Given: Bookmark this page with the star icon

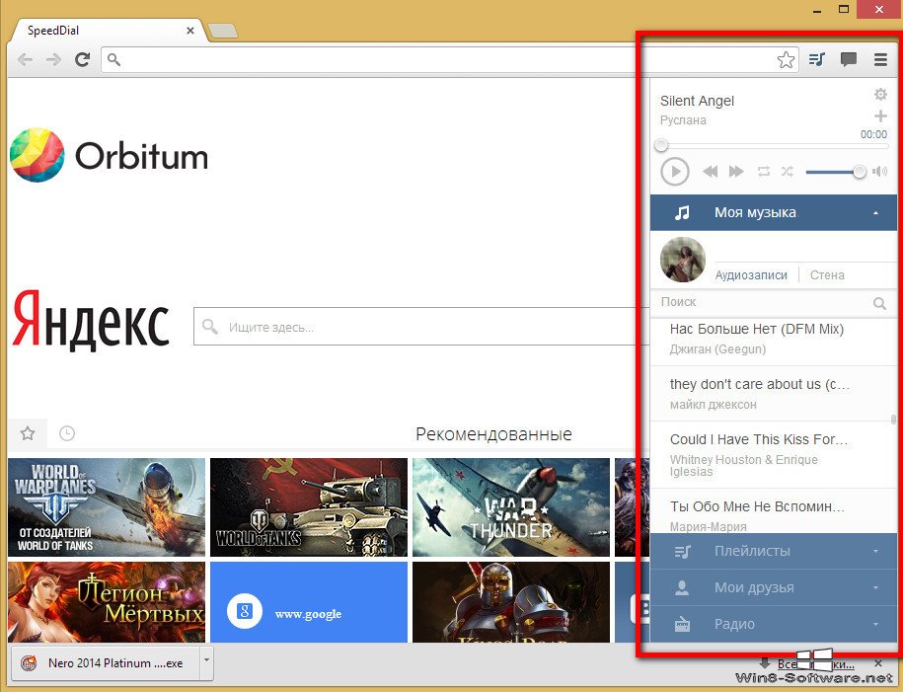Looking at the screenshot, I should pyautogui.click(x=786, y=59).
